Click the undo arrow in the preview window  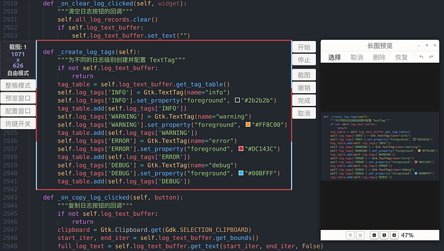pyautogui.click(x=421, y=57)
